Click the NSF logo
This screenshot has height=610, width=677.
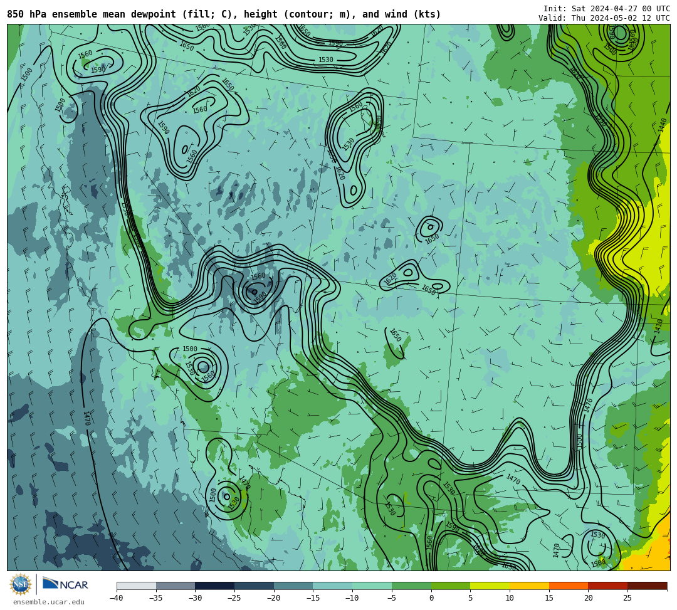(21, 584)
